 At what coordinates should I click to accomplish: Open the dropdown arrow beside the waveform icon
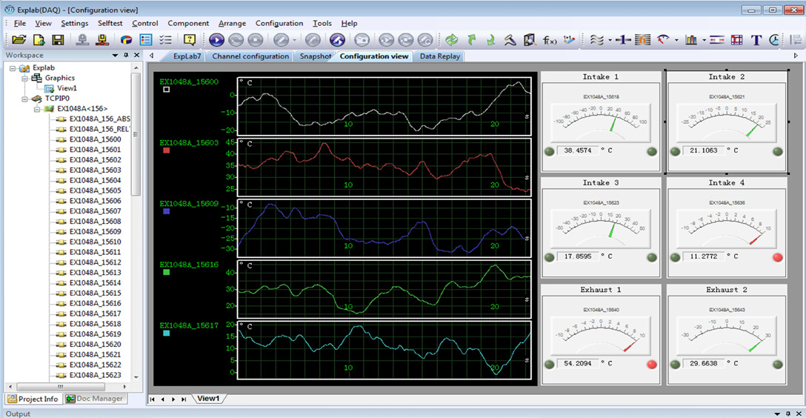click(610, 40)
